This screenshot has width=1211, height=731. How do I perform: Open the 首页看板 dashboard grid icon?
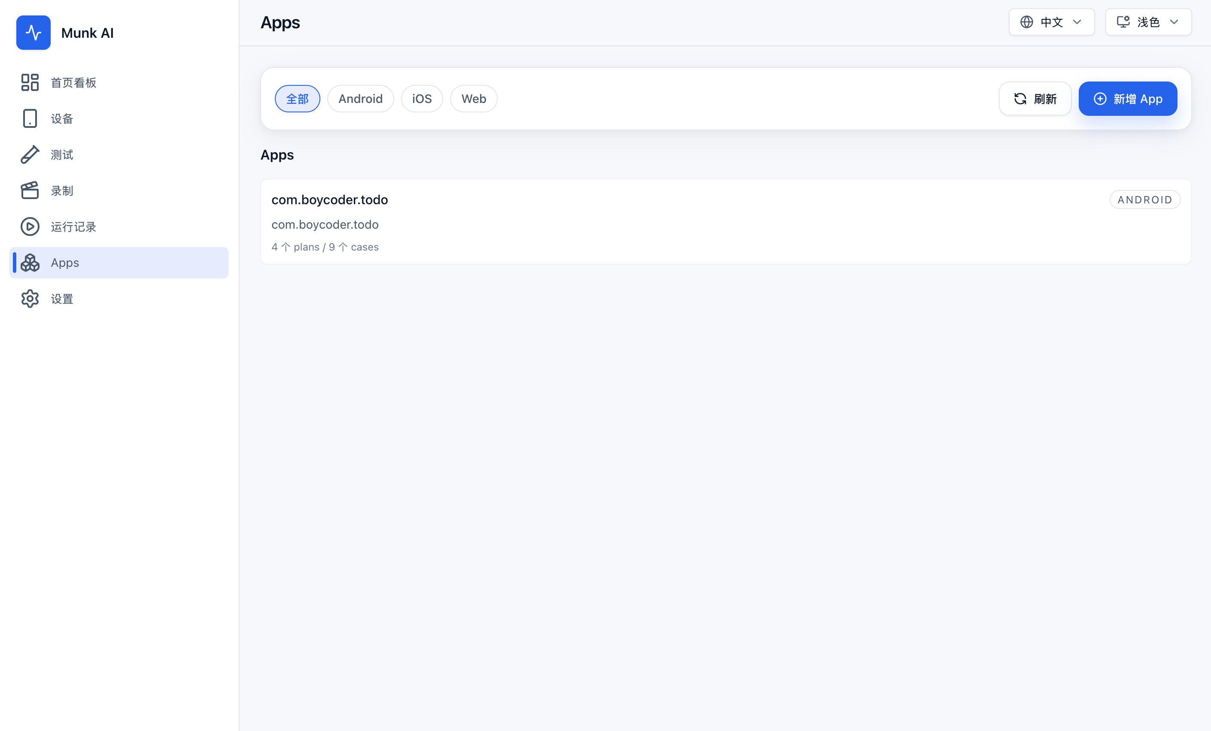[x=30, y=82]
